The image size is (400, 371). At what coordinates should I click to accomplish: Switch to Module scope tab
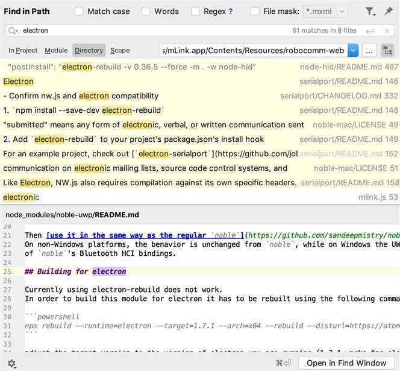point(56,51)
